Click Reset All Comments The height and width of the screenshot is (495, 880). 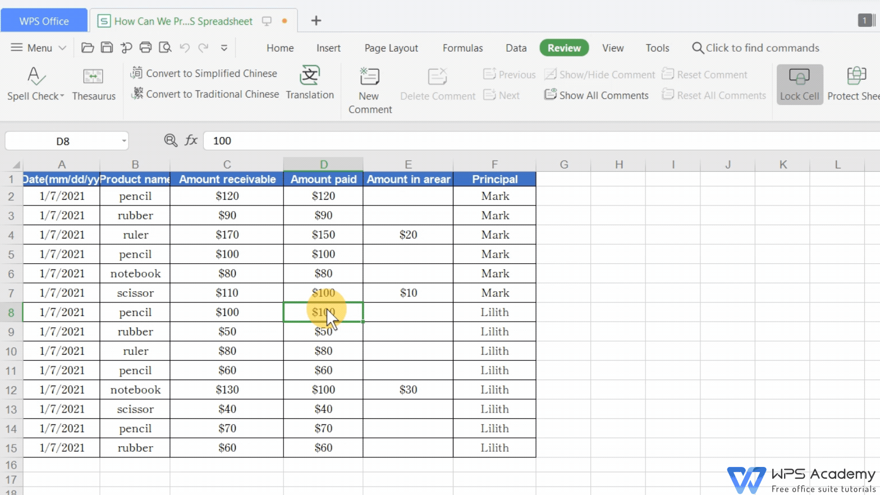[x=714, y=95]
